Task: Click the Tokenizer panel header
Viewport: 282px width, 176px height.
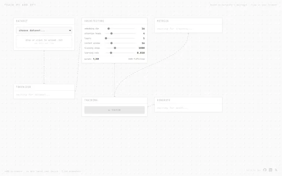Action: click(44, 87)
